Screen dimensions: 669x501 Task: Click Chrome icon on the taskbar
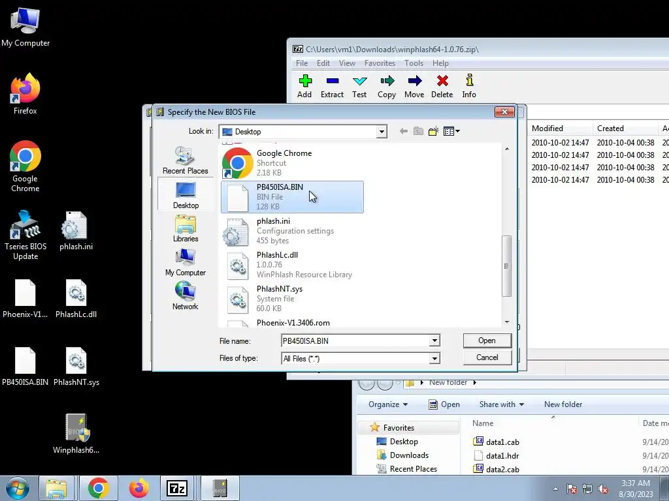[99, 488]
